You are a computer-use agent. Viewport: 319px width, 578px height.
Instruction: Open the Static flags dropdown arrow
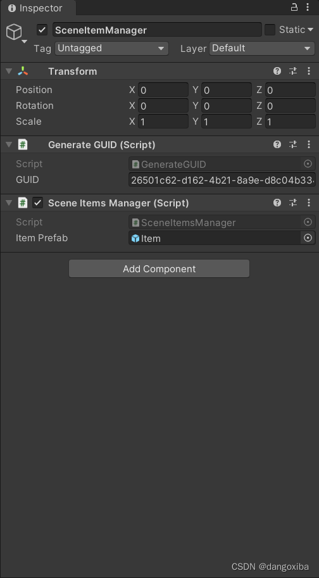(x=310, y=30)
